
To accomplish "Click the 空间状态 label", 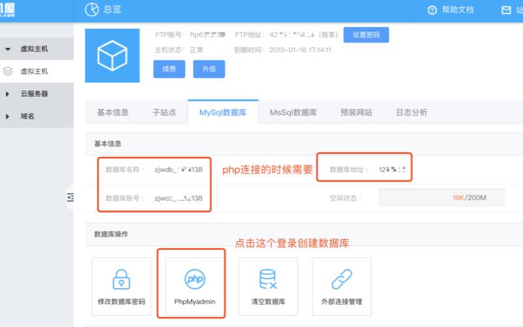I will pos(345,198).
